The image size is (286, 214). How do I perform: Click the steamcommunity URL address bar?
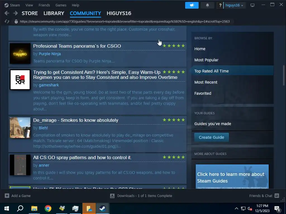[x=125, y=21]
